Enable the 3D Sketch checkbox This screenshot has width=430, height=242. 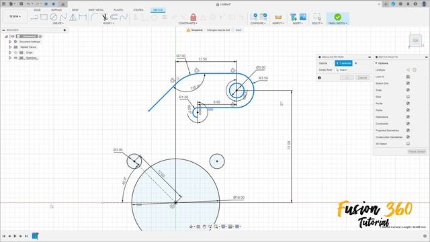[408, 144]
